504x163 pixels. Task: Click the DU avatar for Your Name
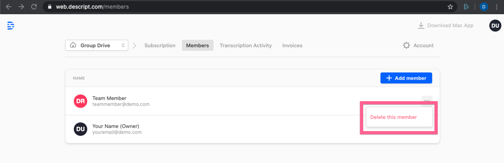(x=80, y=129)
